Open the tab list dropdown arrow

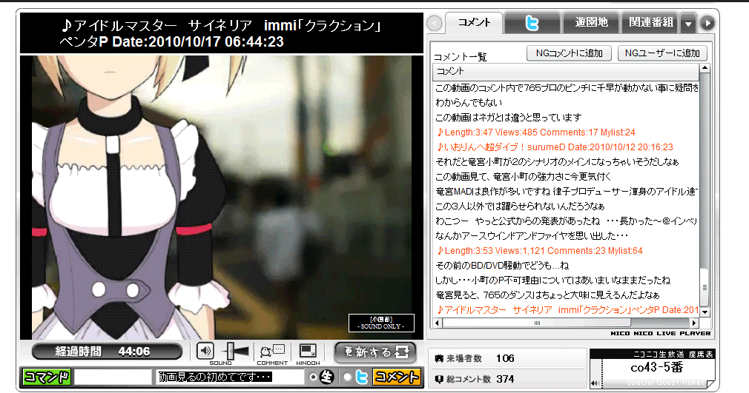click(x=688, y=24)
